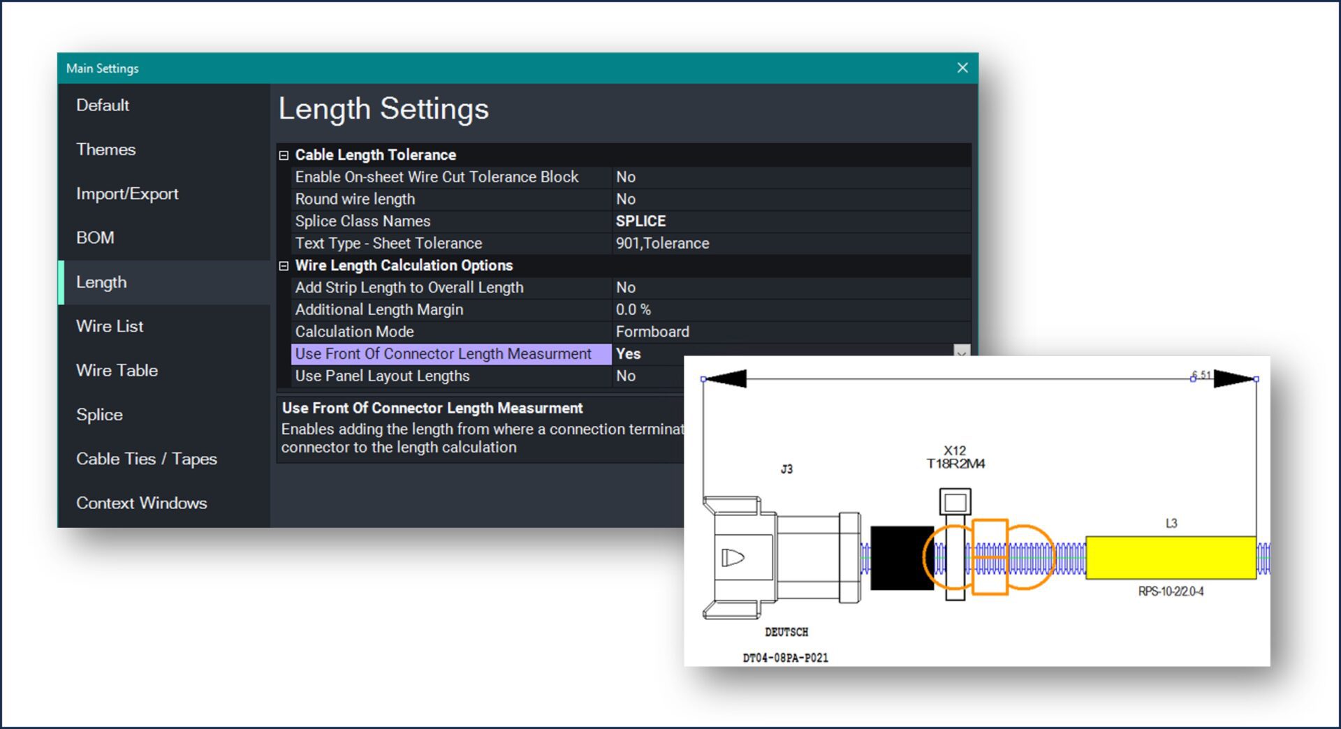The width and height of the screenshot is (1341, 729).
Task: Edit the Splice Class Names value
Action: [x=698, y=221]
